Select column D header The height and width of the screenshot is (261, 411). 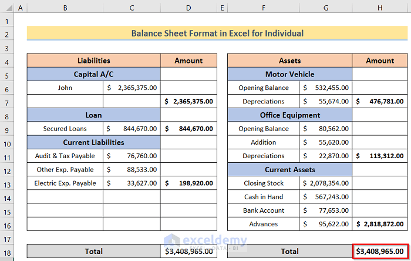(x=188, y=8)
